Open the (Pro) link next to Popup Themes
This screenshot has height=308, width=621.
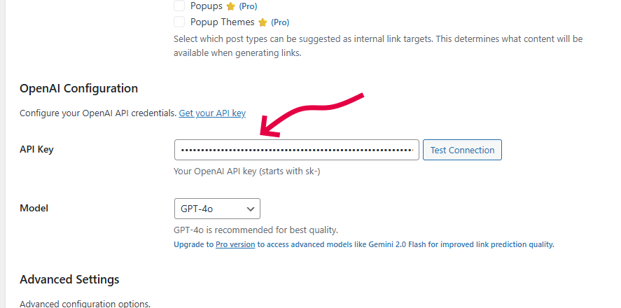[280, 22]
